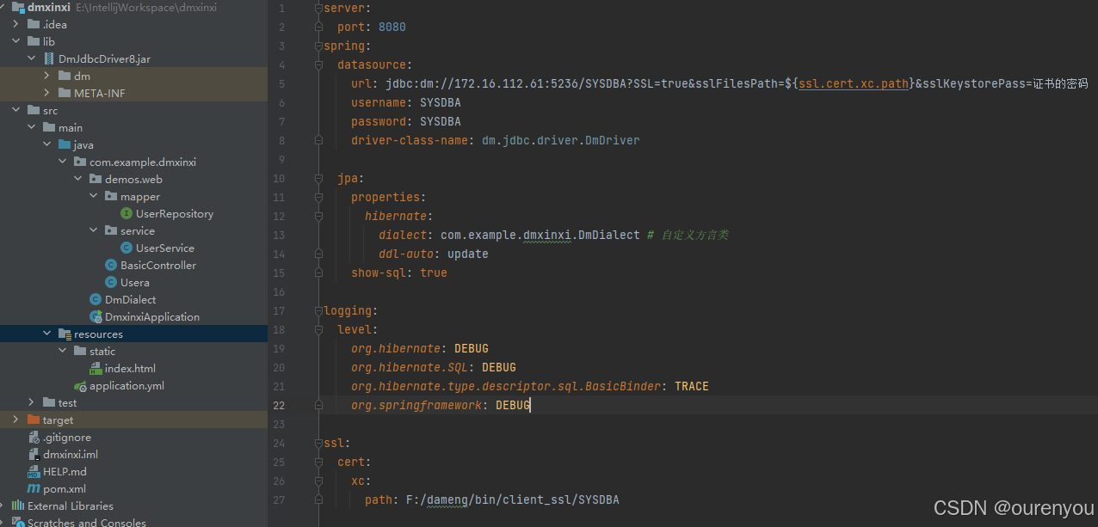
Task: Click the HELP.md markdown icon
Action: [35, 471]
